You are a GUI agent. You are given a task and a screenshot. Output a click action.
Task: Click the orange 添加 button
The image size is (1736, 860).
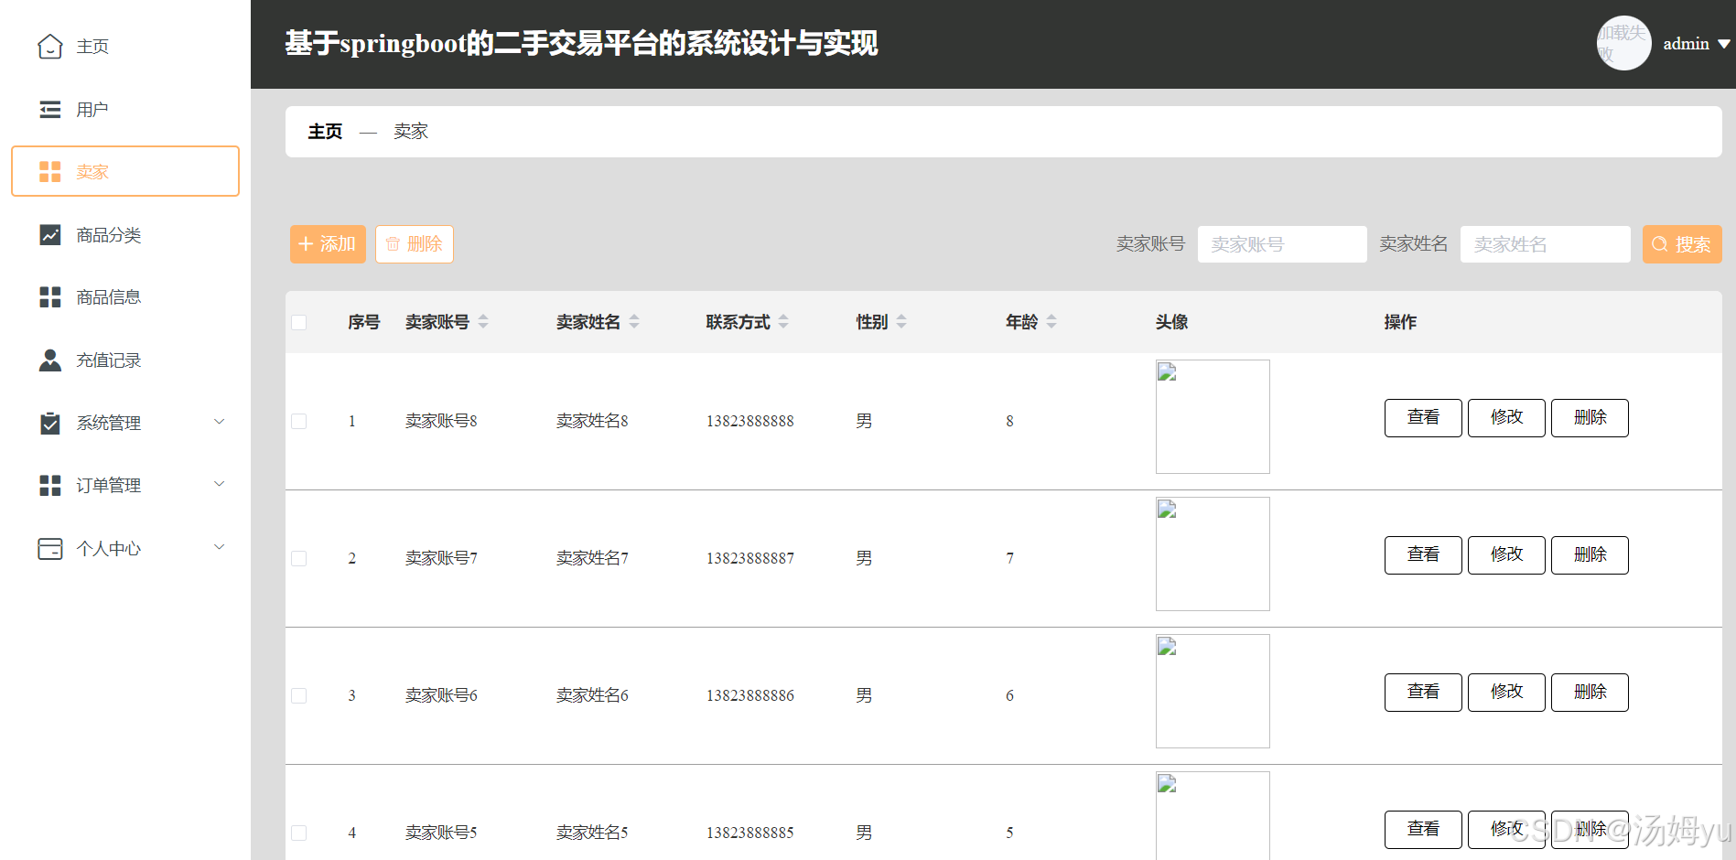(x=328, y=244)
